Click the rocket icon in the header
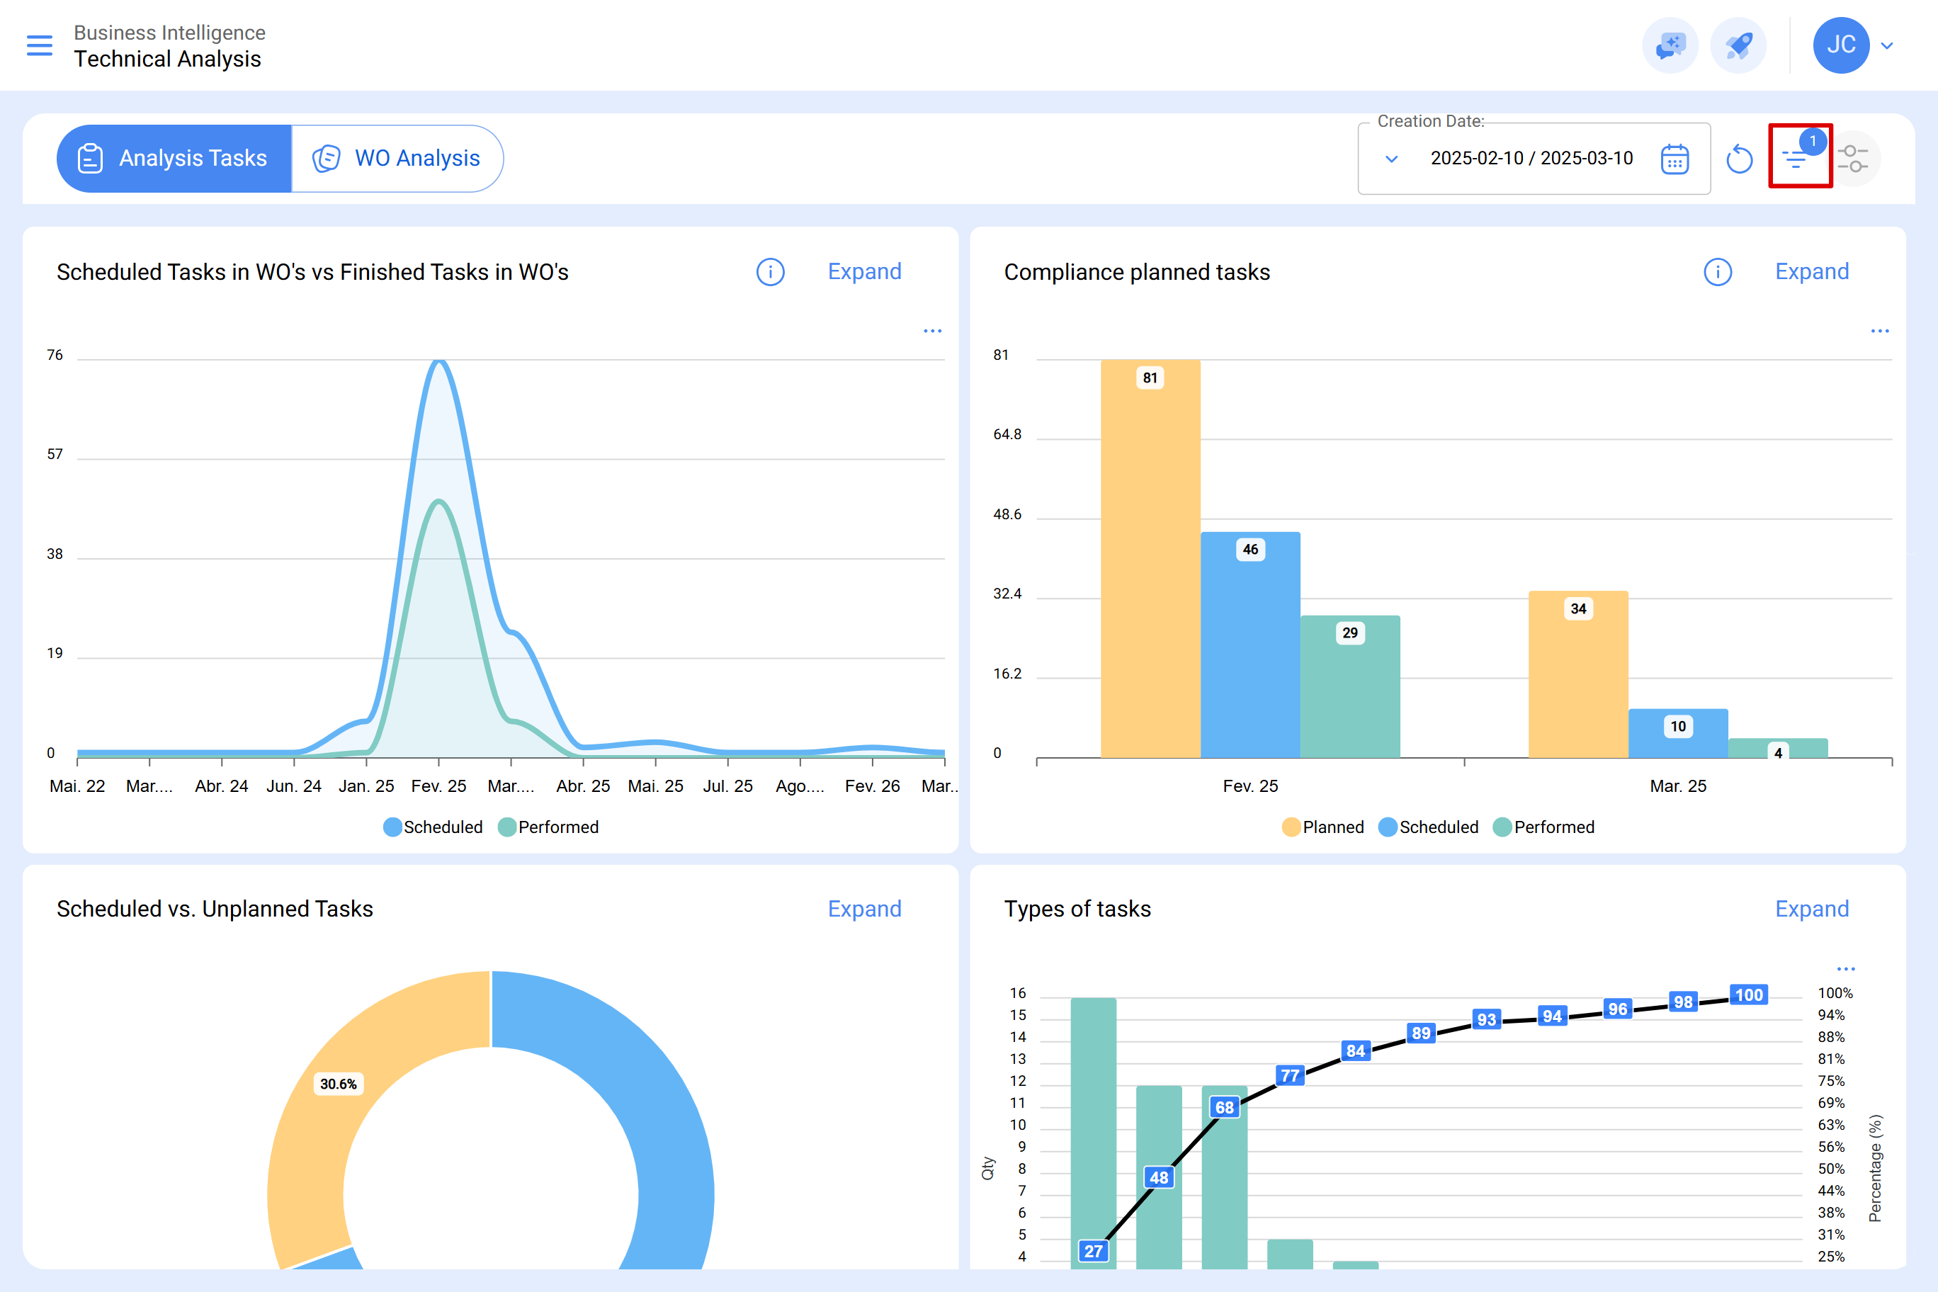1938x1292 pixels. click(1738, 45)
